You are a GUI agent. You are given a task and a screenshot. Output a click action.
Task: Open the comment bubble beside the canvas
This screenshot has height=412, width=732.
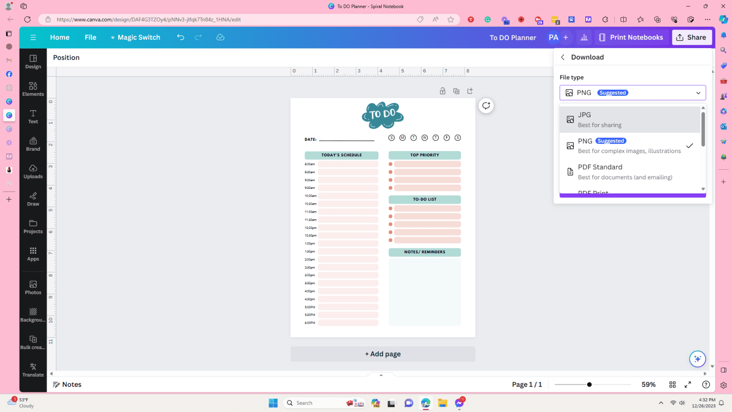coord(486,105)
